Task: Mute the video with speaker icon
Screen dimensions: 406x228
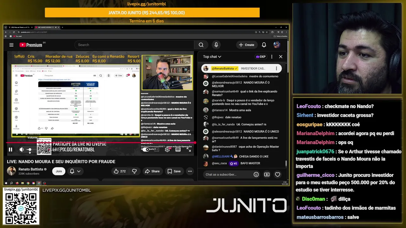Action: click(21, 149)
